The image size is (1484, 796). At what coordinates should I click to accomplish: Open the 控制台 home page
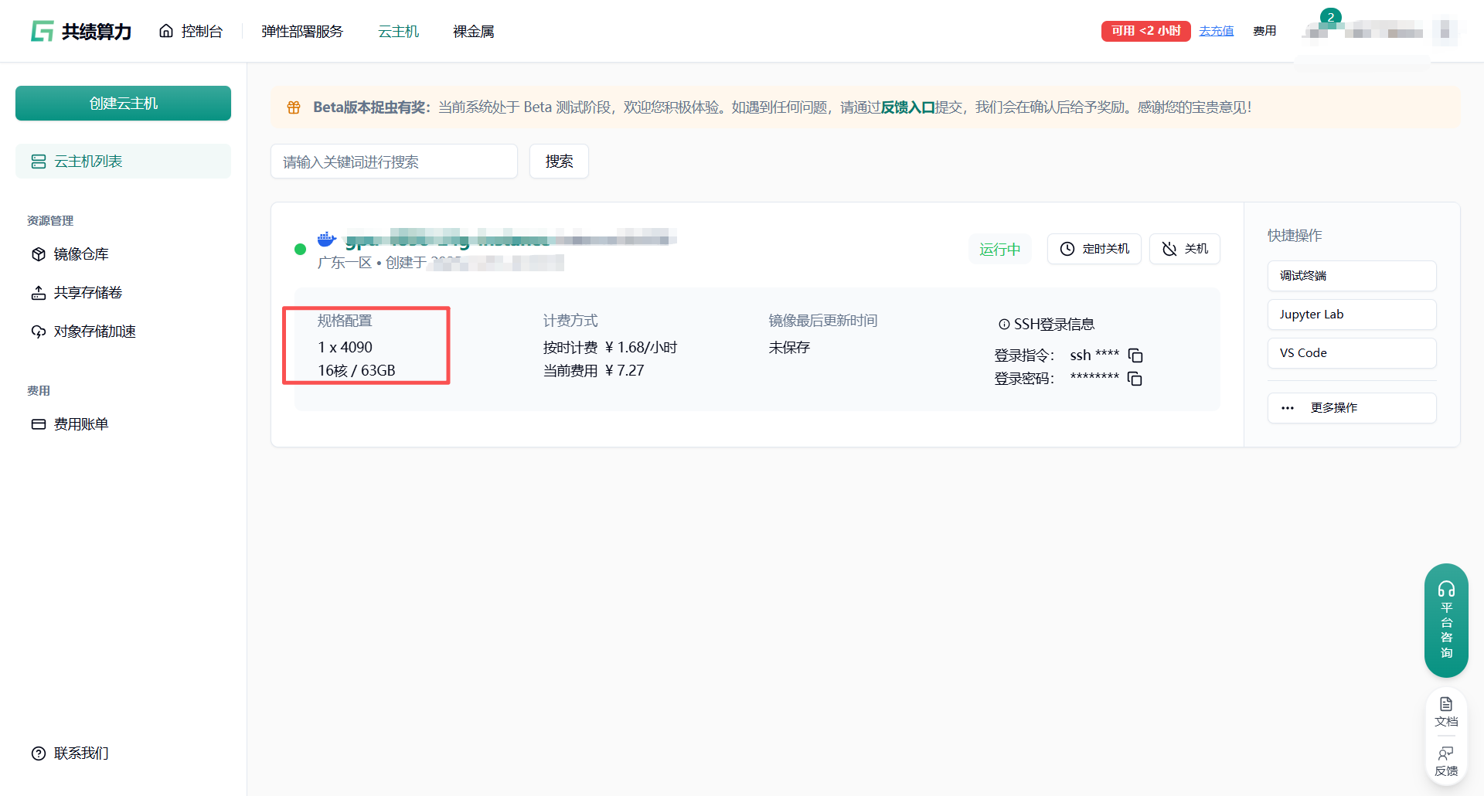pos(191,31)
